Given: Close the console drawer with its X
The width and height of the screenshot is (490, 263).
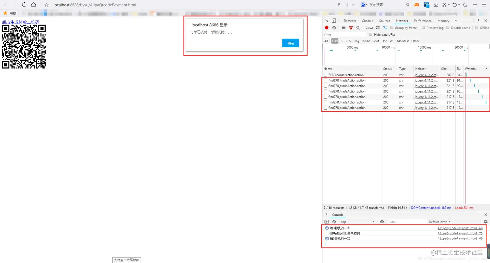Looking at the screenshot, I should 486,215.
